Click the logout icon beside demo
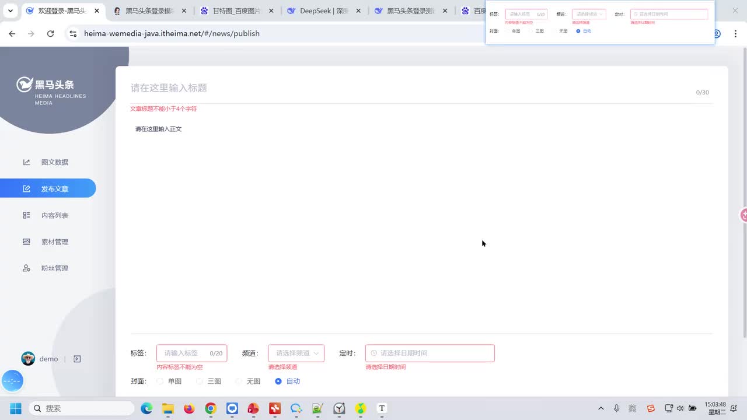 pyautogui.click(x=76, y=359)
